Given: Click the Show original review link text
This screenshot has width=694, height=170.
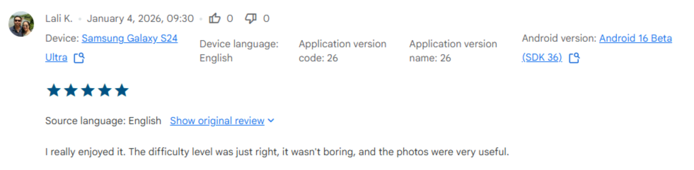Looking at the screenshot, I should tap(217, 121).
